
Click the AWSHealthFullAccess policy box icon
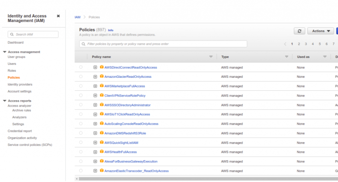pos(102,152)
